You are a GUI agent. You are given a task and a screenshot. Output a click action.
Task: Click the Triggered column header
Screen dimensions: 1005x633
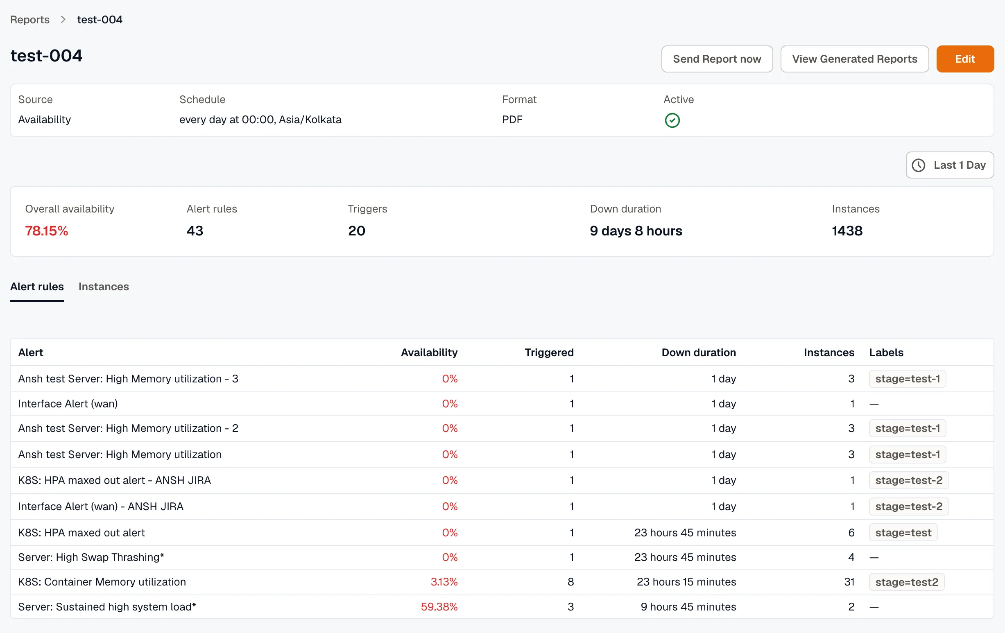549,353
